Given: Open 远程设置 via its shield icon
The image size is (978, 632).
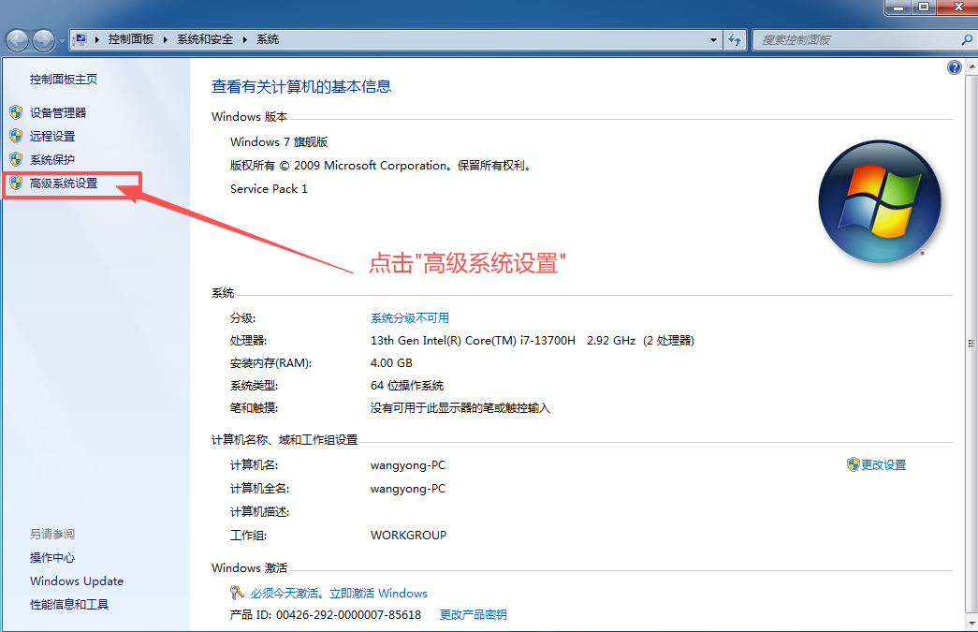Looking at the screenshot, I should 16,135.
